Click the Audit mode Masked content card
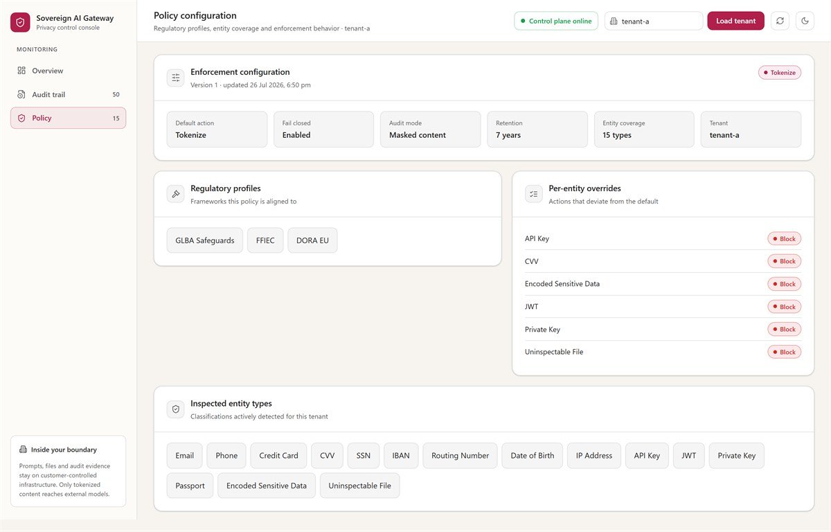The image size is (831, 532). pyautogui.click(x=430, y=130)
